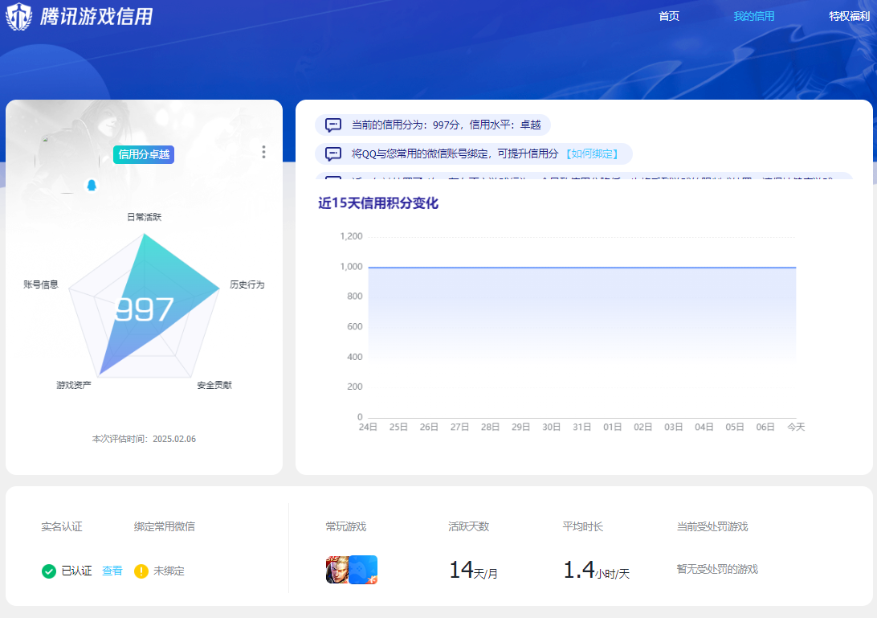Image resolution: width=877 pixels, height=618 pixels.
Task: Go to 首页 tab
Action: 669,16
